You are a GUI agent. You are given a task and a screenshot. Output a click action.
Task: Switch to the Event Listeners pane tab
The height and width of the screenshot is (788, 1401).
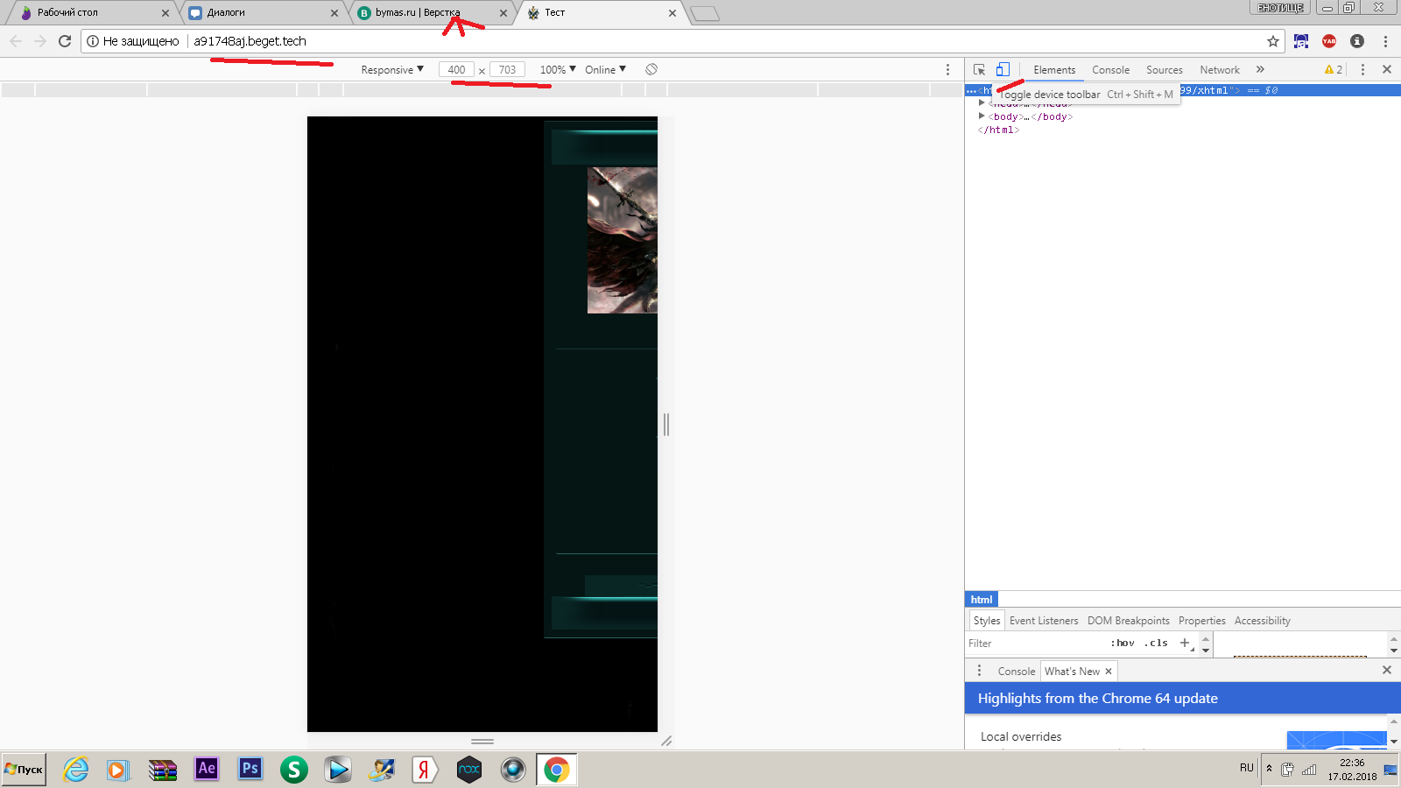(1043, 620)
